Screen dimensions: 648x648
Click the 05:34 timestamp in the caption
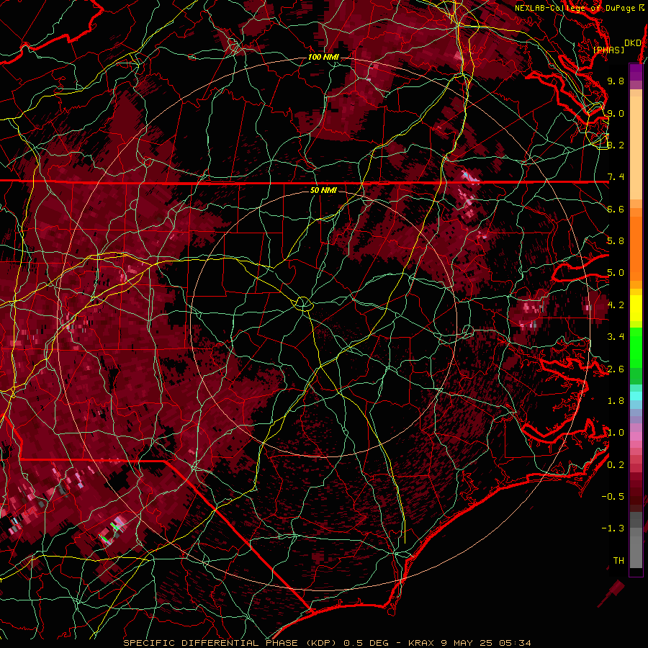coord(515,643)
